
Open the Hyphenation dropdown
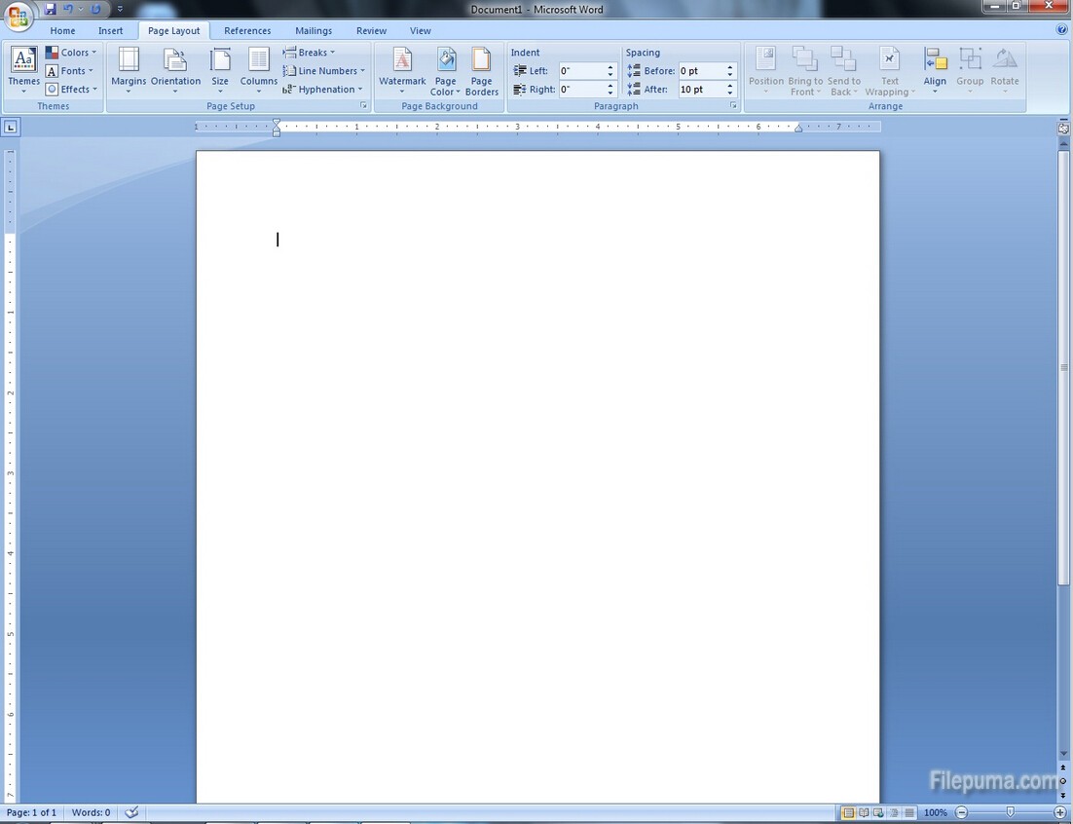323,90
